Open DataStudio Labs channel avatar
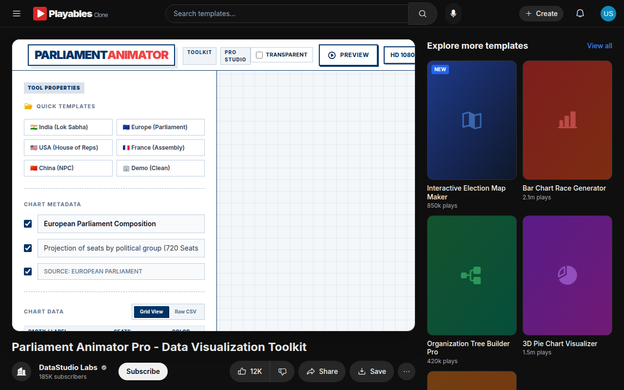Image resolution: width=624 pixels, height=390 pixels. [x=21, y=371]
